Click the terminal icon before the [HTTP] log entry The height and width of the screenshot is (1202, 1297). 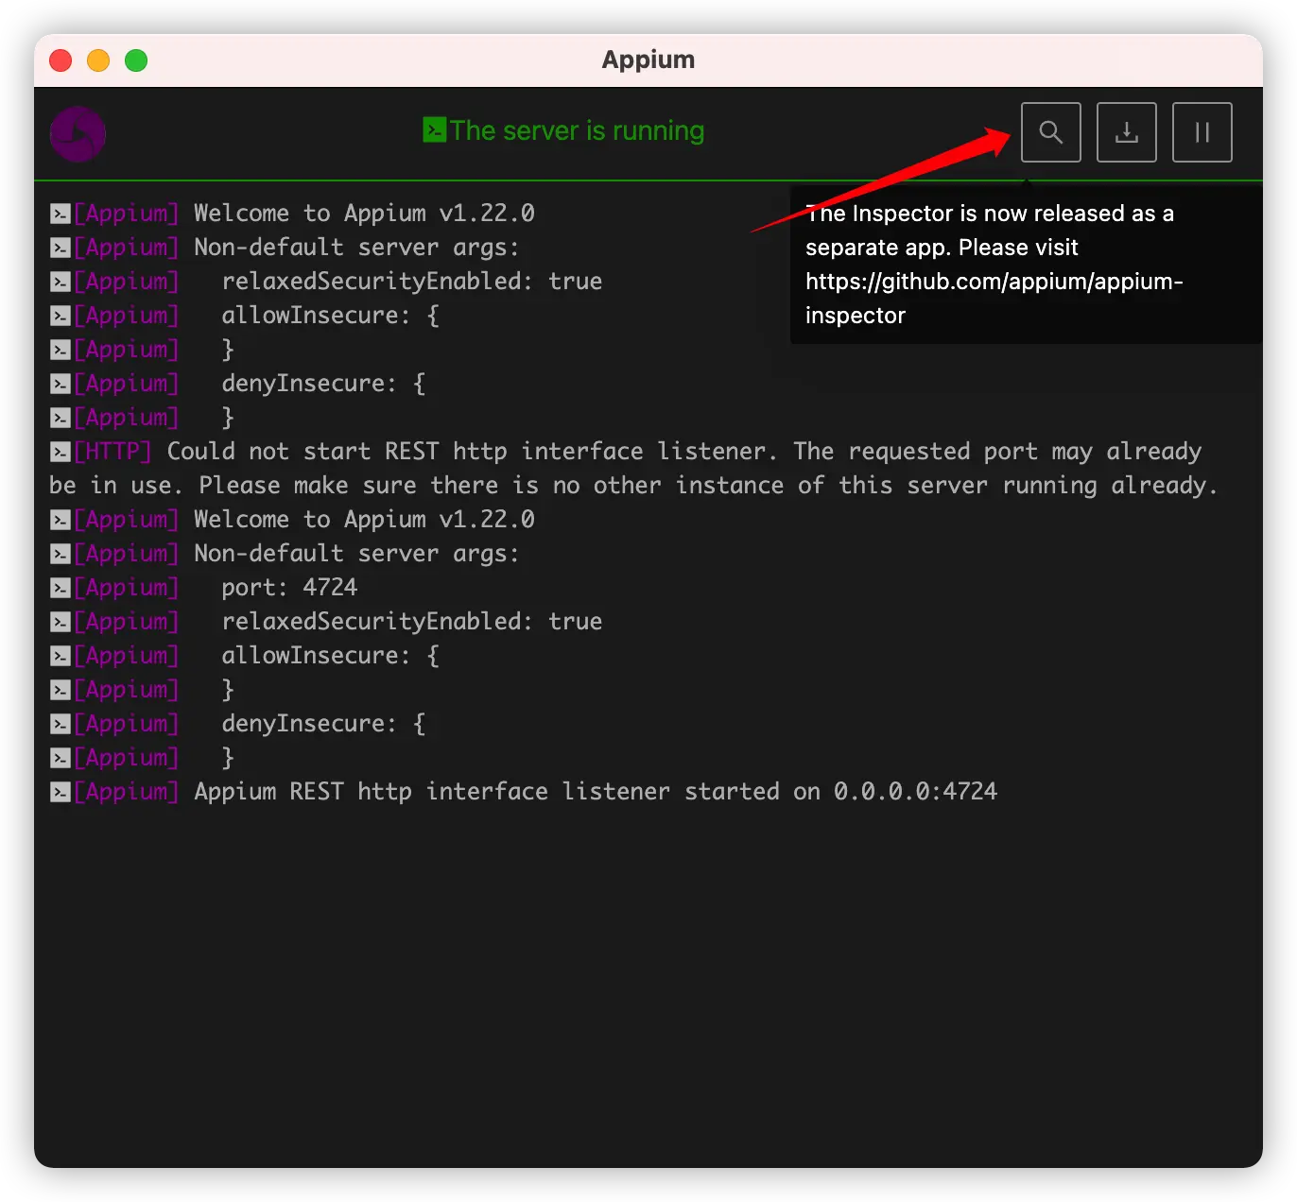[x=60, y=452]
